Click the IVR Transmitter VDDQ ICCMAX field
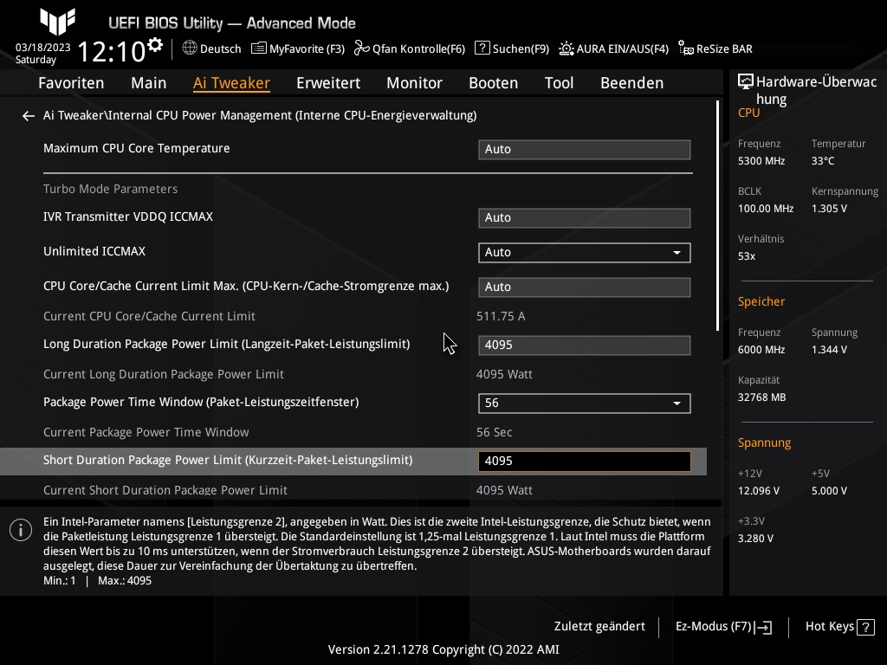The width and height of the screenshot is (887, 665). 585,218
